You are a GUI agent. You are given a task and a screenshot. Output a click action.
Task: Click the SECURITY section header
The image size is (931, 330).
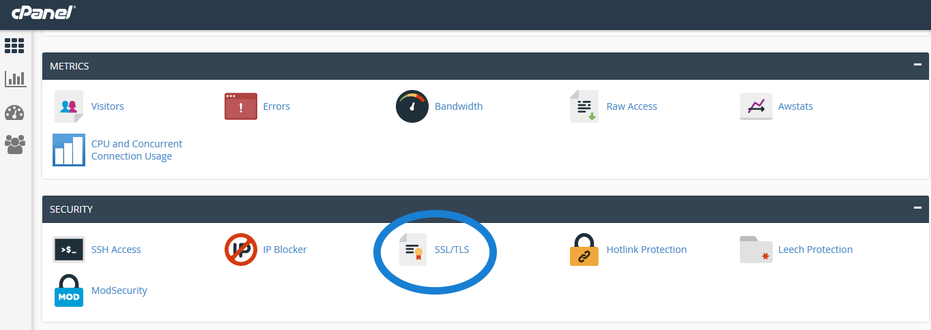pos(485,209)
